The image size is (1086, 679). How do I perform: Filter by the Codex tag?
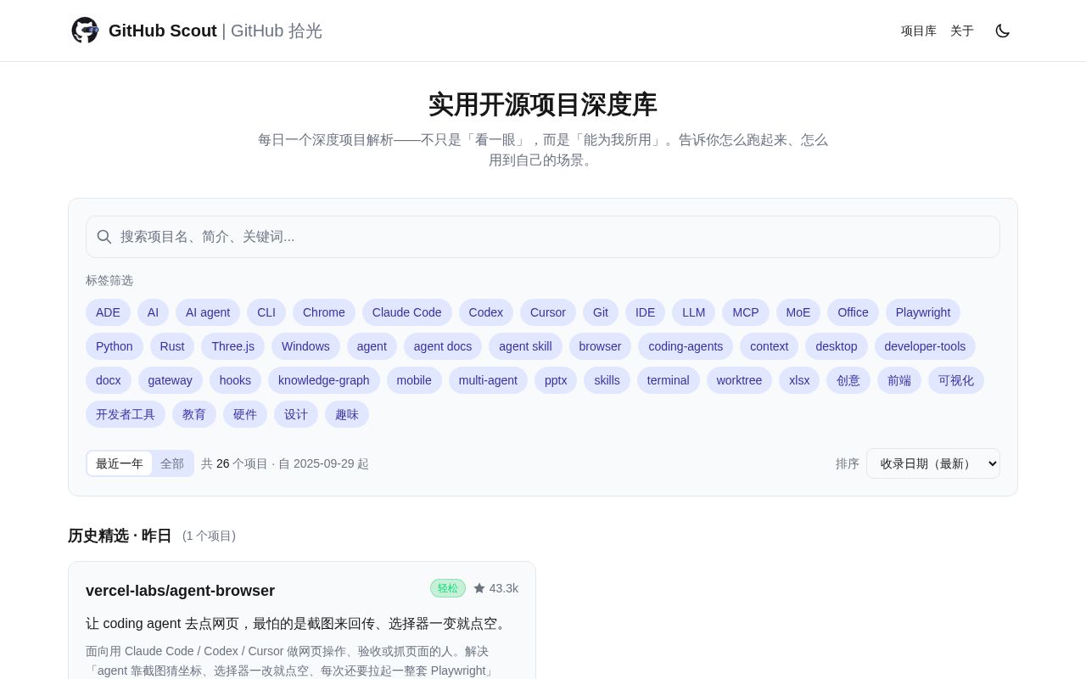[x=486, y=312]
